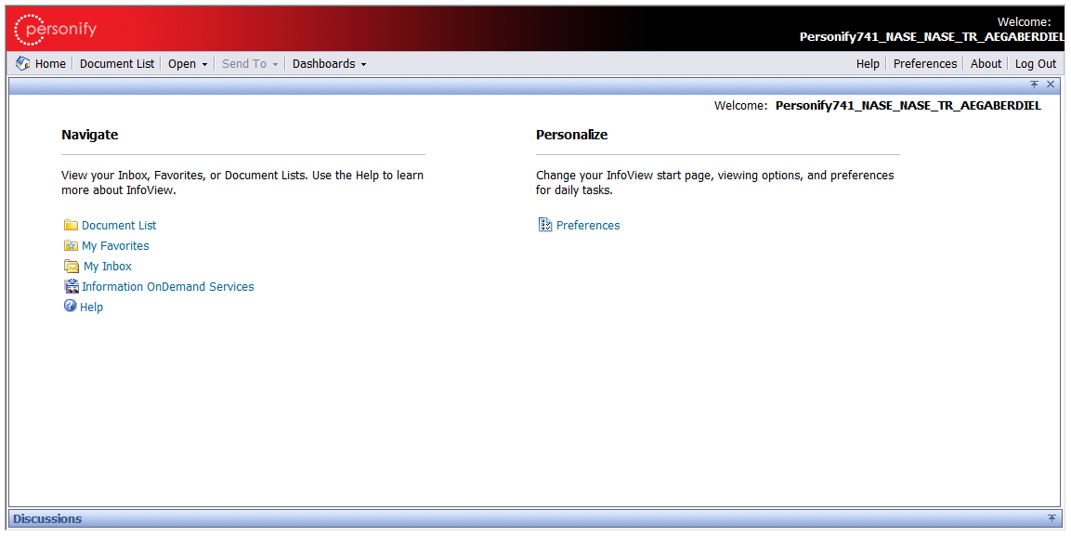Screen dimensions: 1071x536
Task: Open the My Favorites text link
Action: [x=115, y=246]
